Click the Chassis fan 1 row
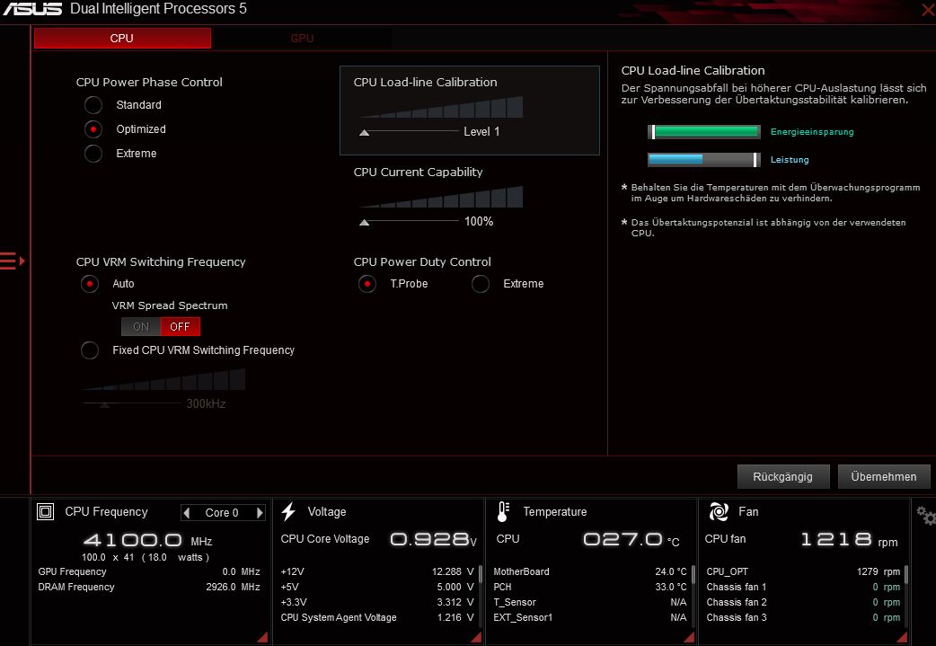936x646 pixels. pos(803,587)
